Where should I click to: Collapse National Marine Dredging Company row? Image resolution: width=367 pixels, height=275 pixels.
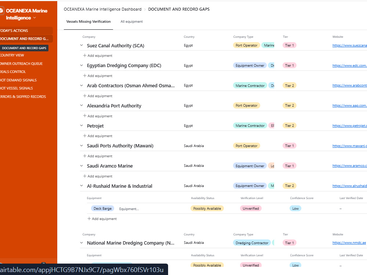(x=81, y=243)
